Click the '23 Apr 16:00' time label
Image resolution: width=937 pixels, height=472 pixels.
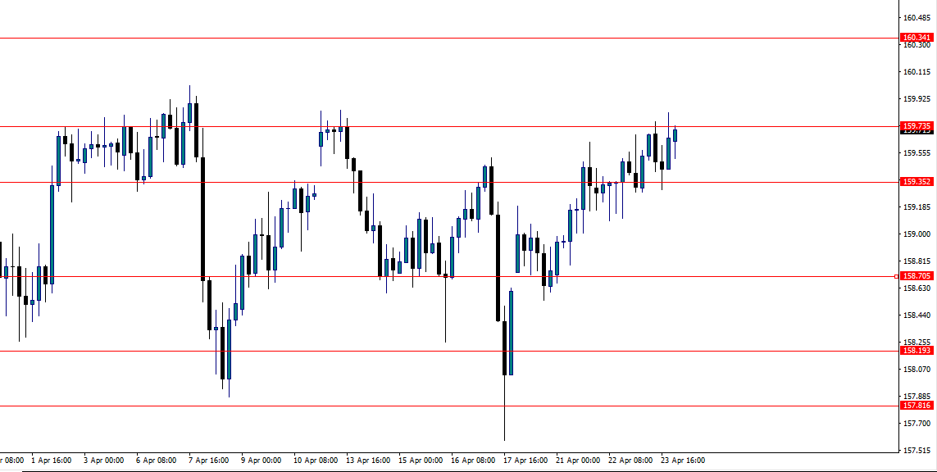pos(683,461)
